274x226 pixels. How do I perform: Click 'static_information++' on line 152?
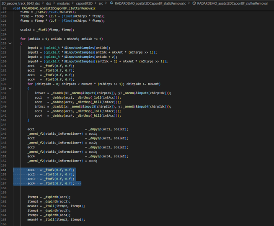[x=63, y=161]
